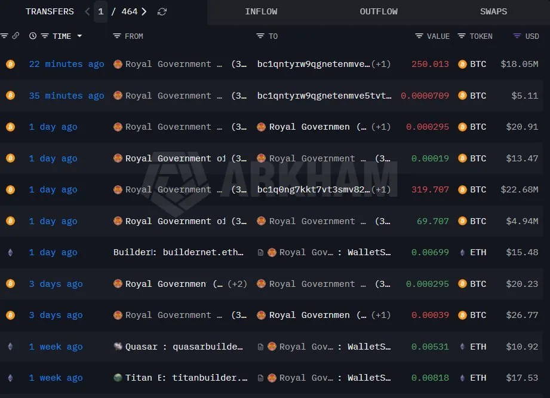The width and height of the screenshot is (550, 398).
Task: Expand the TIME sort dropdown arrow
Action: point(79,36)
